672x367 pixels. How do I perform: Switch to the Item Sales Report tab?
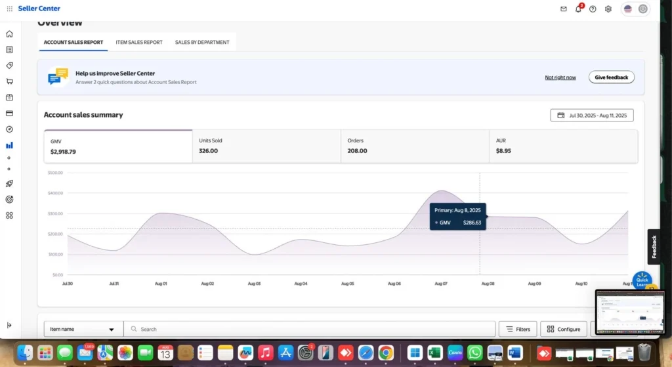click(x=138, y=42)
